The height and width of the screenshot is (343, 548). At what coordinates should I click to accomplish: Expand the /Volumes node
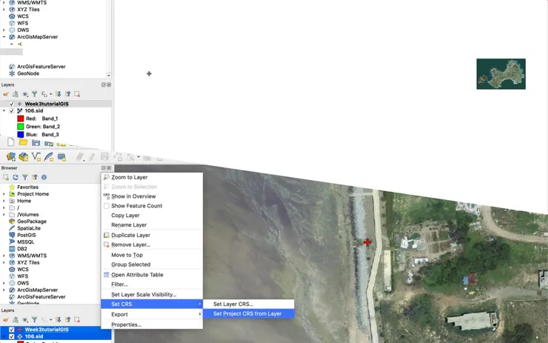4,215
